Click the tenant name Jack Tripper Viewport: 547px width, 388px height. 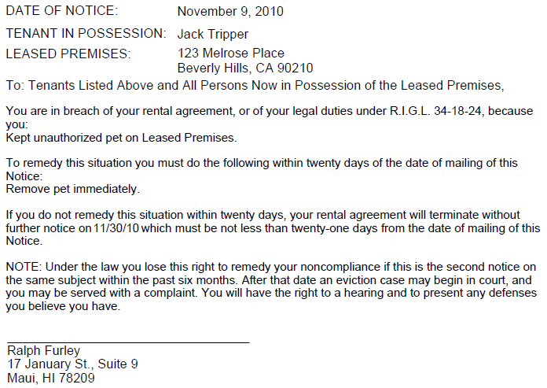tap(213, 34)
